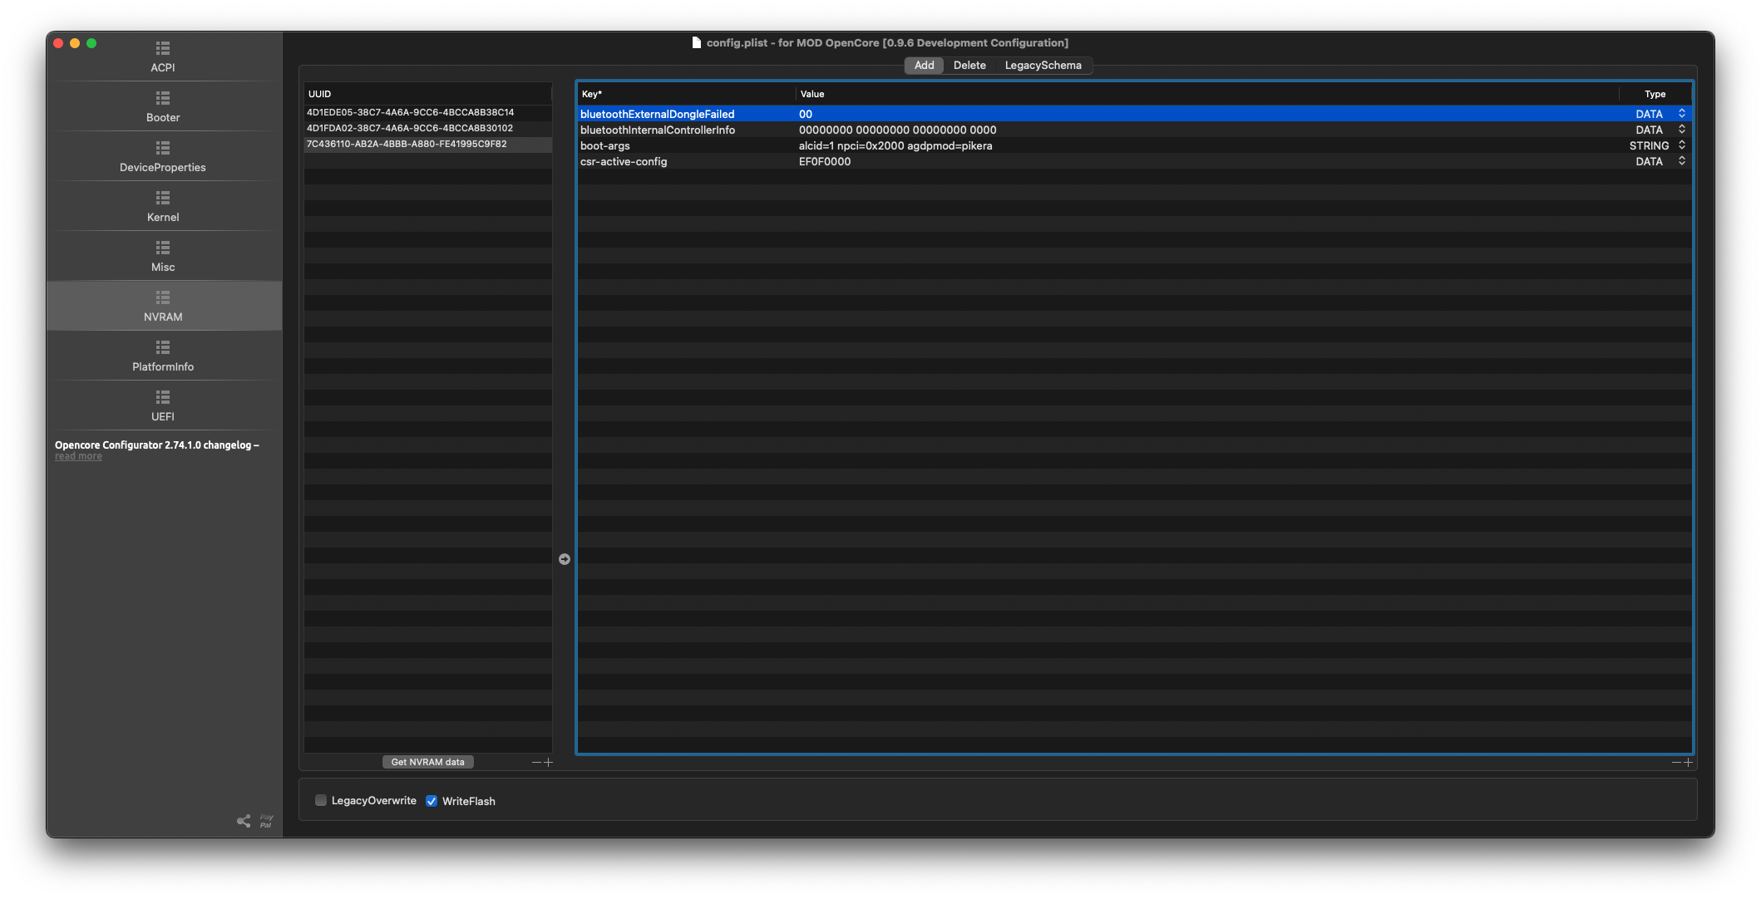Image resolution: width=1761 pixels, height=899 pixels.
Task: Open the UEFI sidebar icon
Action: [163, 398]
